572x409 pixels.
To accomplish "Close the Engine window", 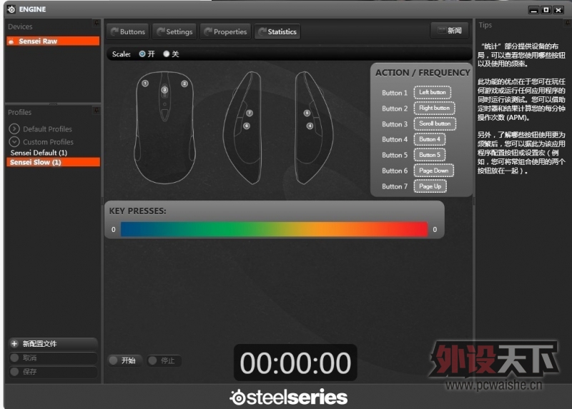I will (558, 10).
